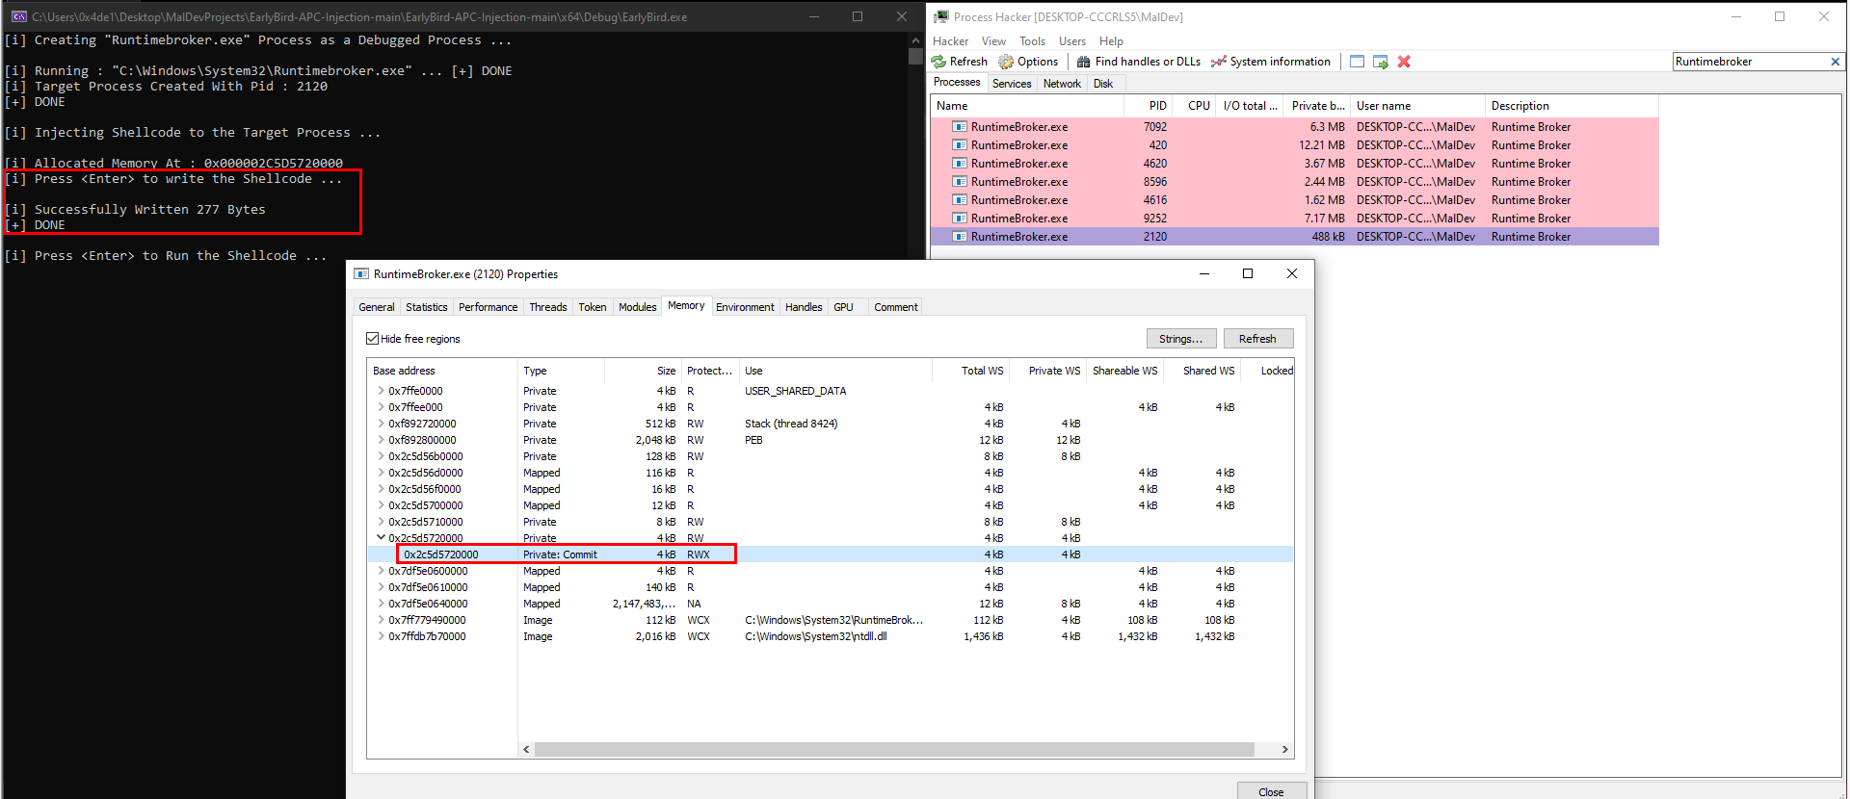The width and height of the screenshot is (1850, 799).
Task: Clear the Runtimebroker search filter
Action: (1835, 62)
